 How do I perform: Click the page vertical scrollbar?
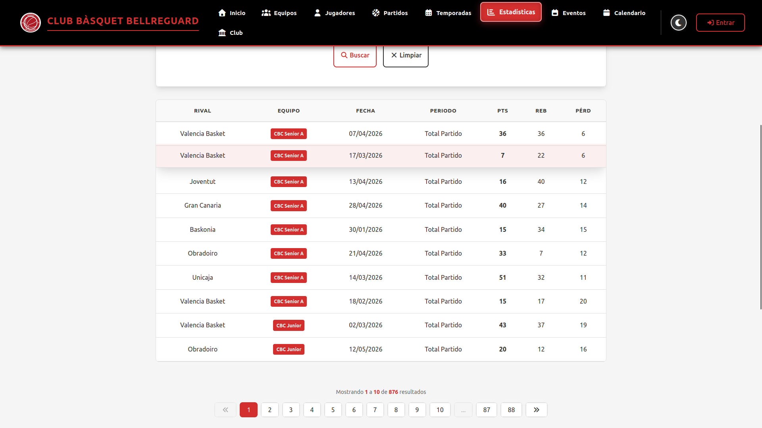(760, 217)
